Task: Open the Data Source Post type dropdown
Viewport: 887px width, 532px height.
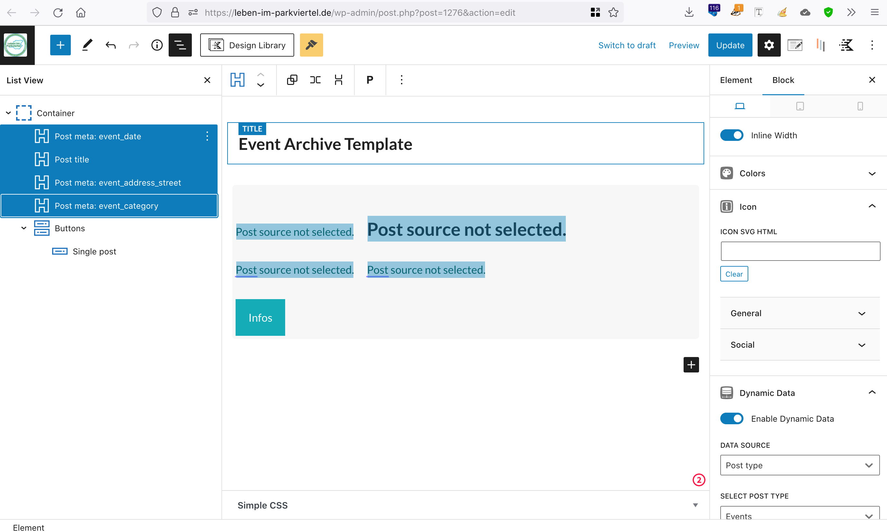Action: tap(799, 465)
